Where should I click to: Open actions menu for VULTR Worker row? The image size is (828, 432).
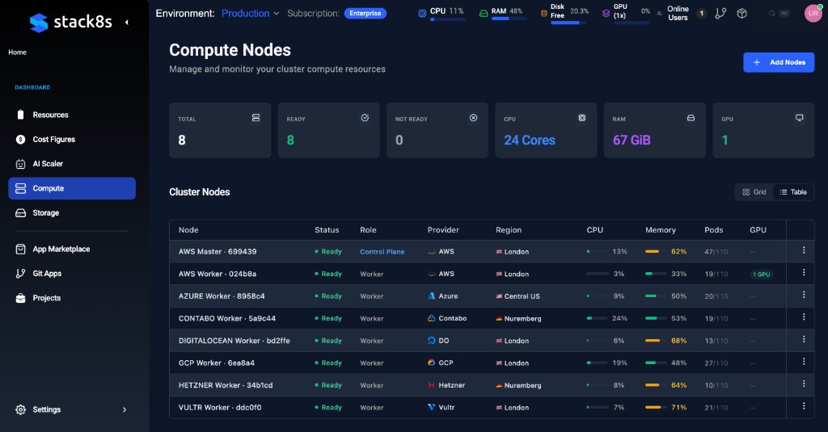click(x=804, y=406)
